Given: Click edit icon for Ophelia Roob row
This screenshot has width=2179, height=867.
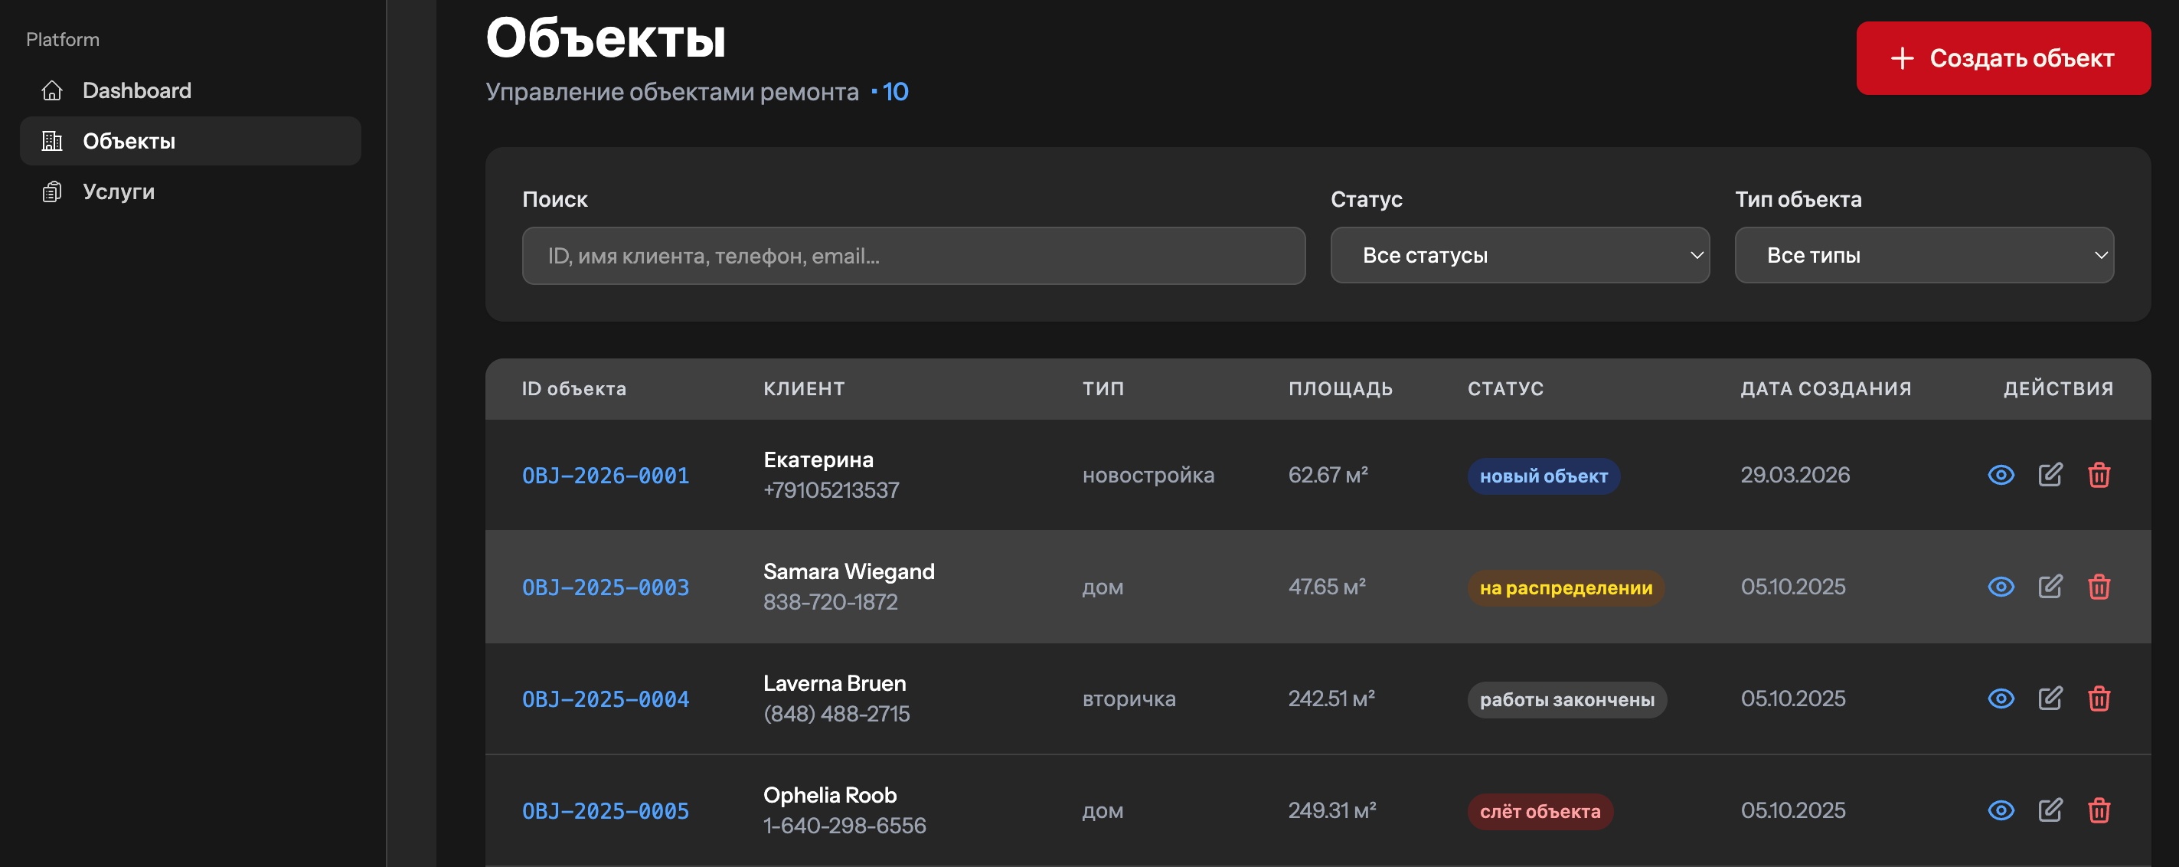Looking at the screenshot, I should 2050,810.
